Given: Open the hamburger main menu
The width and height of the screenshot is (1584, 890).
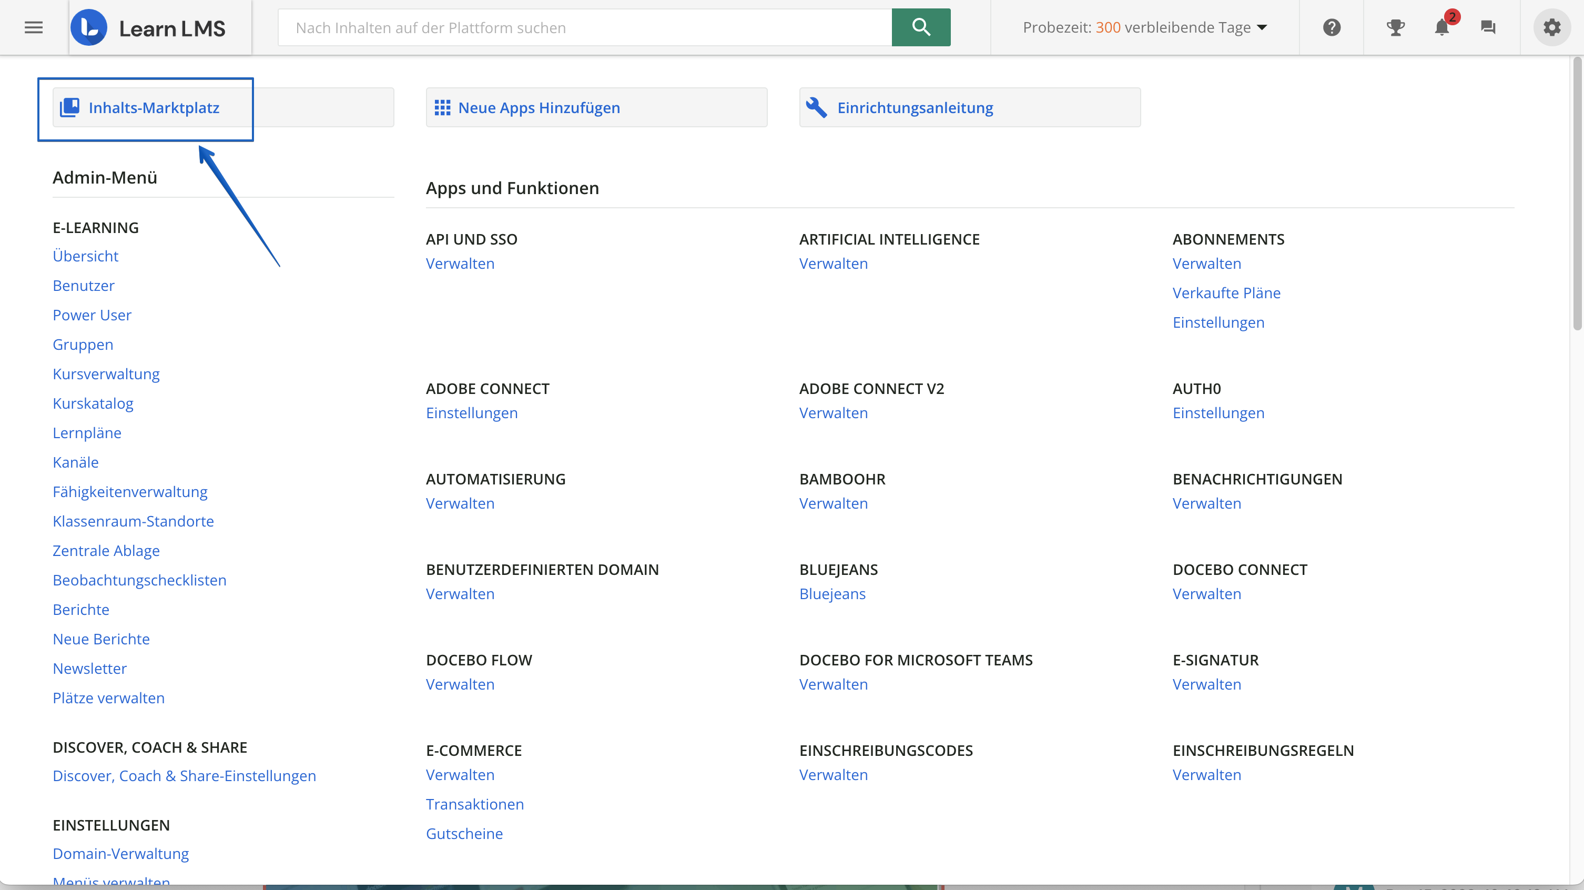Looking at the screenshot, I should (34, 28).
